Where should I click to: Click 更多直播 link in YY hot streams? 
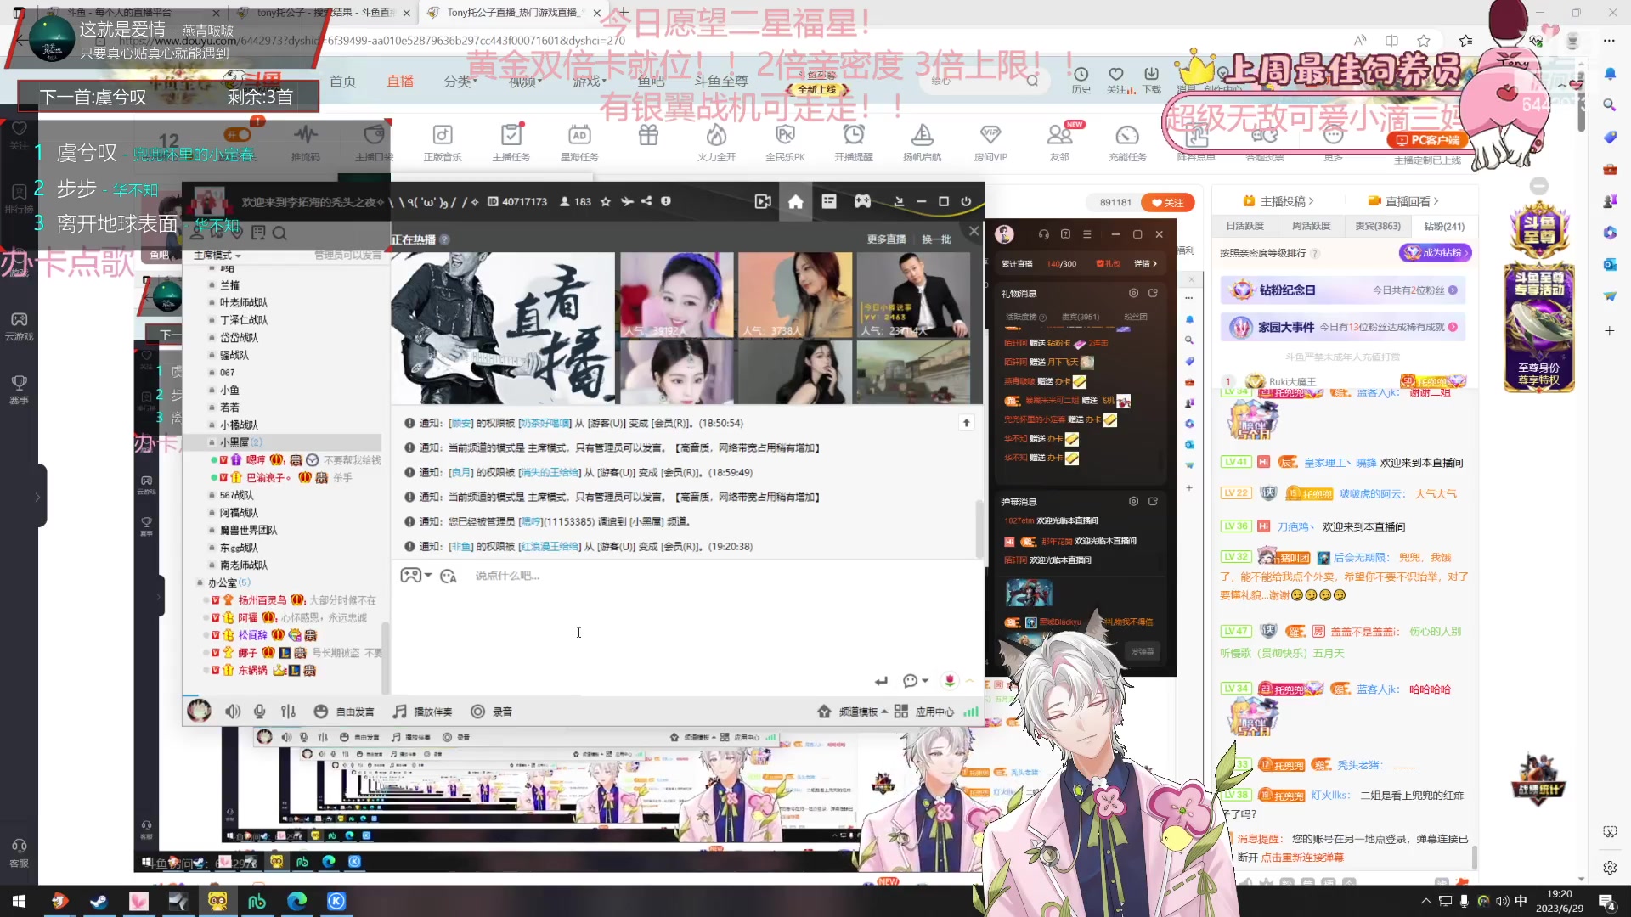click(886, 239)
